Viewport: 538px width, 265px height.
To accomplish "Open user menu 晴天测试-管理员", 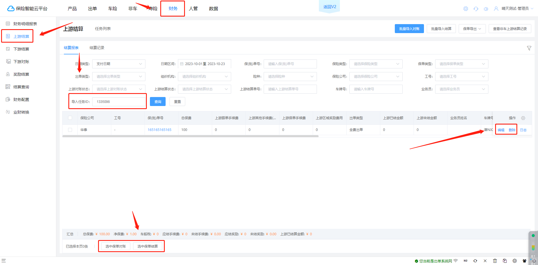I will pos(514,9).
